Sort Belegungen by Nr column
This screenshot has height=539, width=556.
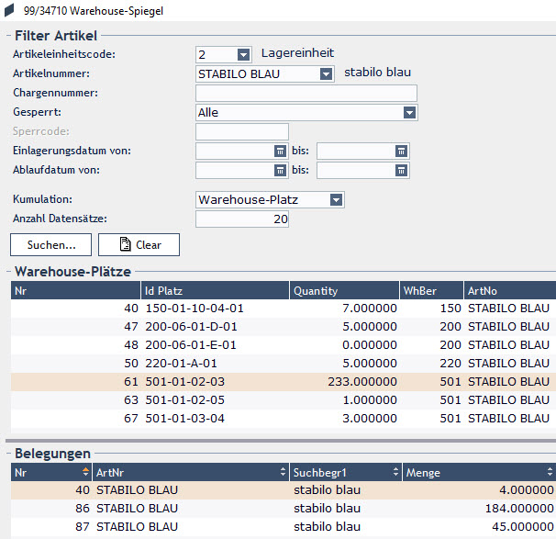51,472
